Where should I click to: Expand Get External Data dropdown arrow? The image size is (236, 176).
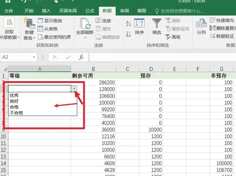click(19, 37)
